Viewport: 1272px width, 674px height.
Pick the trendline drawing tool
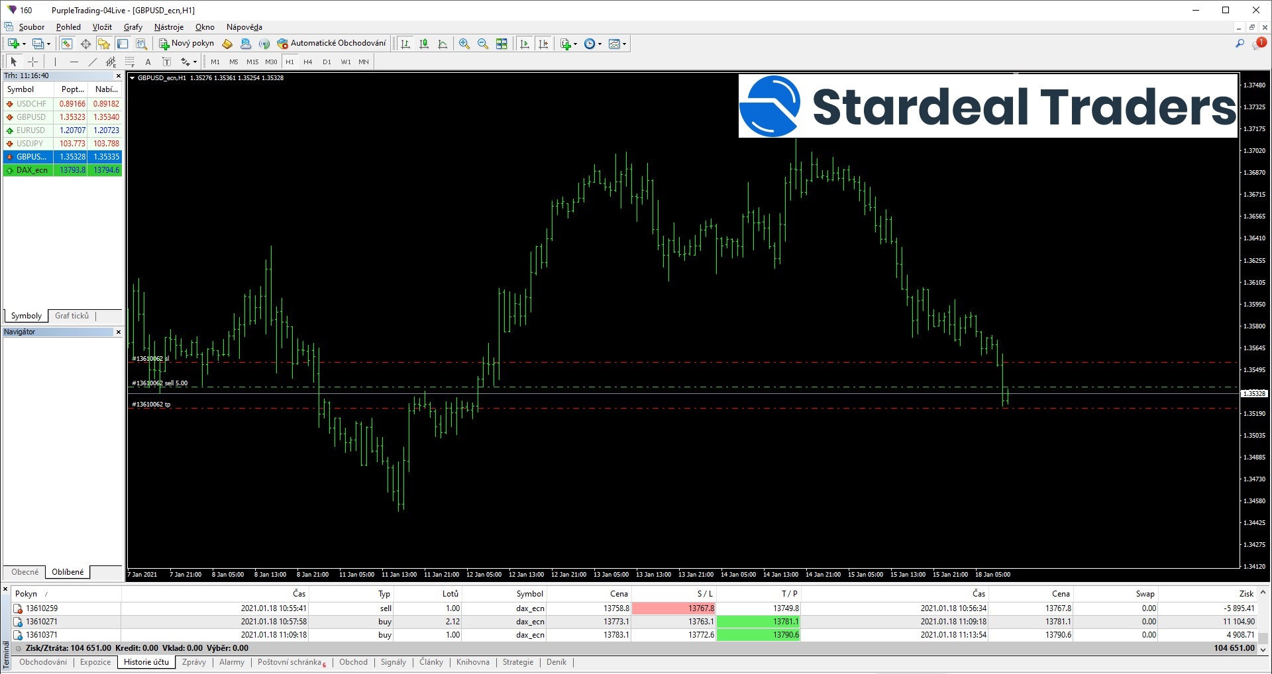[x=93, y=62]
